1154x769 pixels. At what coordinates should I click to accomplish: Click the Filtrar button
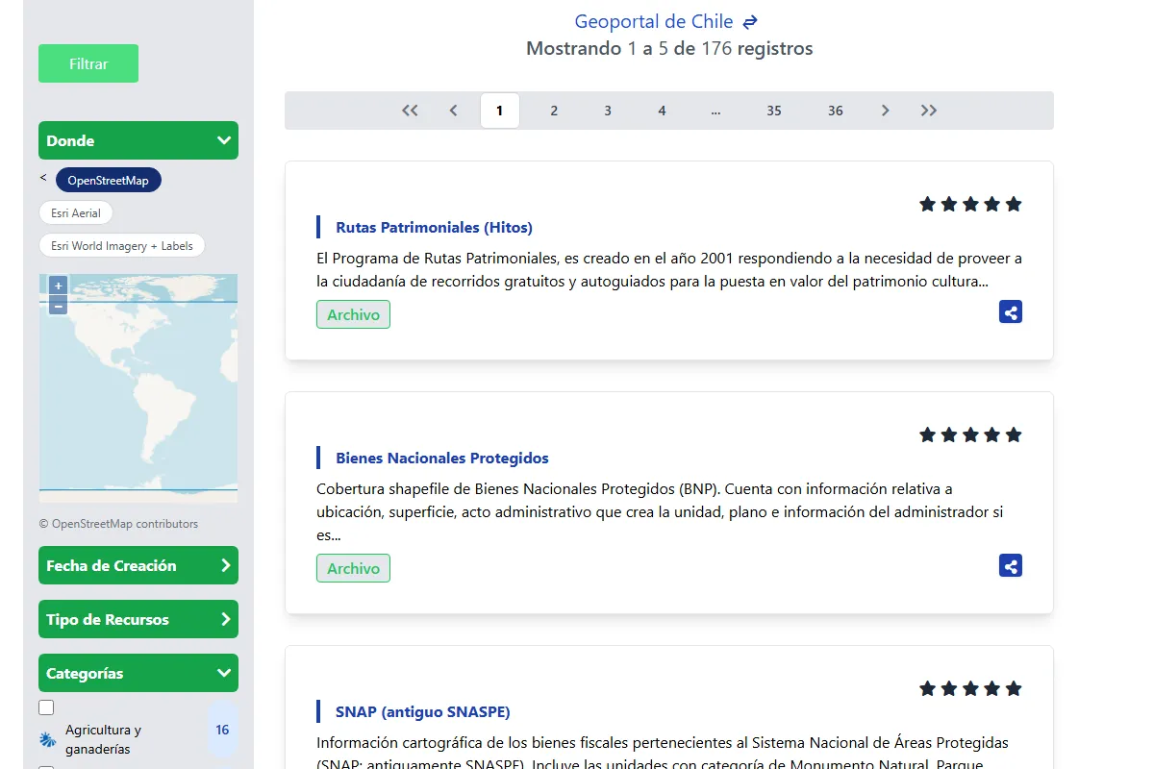[x=88, y=63]
